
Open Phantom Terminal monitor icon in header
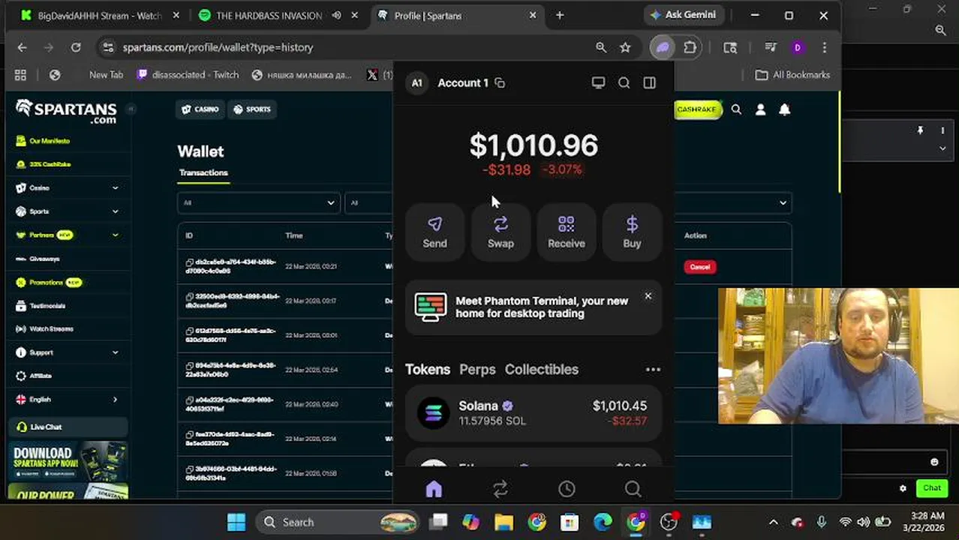coord(598,83)
